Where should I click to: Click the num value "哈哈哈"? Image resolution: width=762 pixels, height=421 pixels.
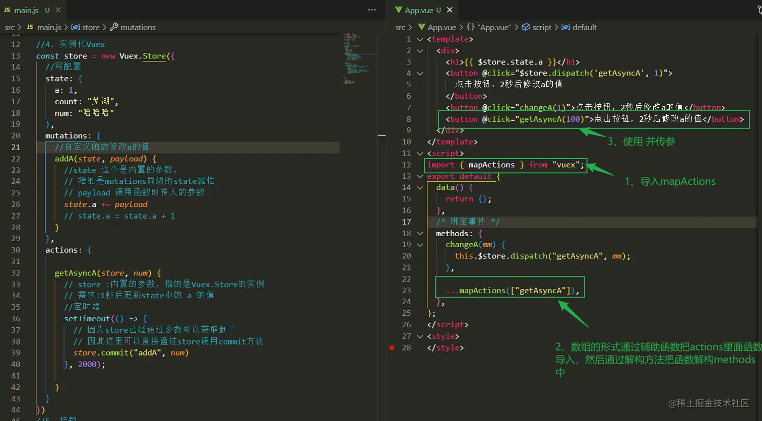pyautogui.click(x=96, y=113)
